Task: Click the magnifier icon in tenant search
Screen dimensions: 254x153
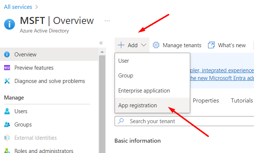Action: (x=121, y=121)
